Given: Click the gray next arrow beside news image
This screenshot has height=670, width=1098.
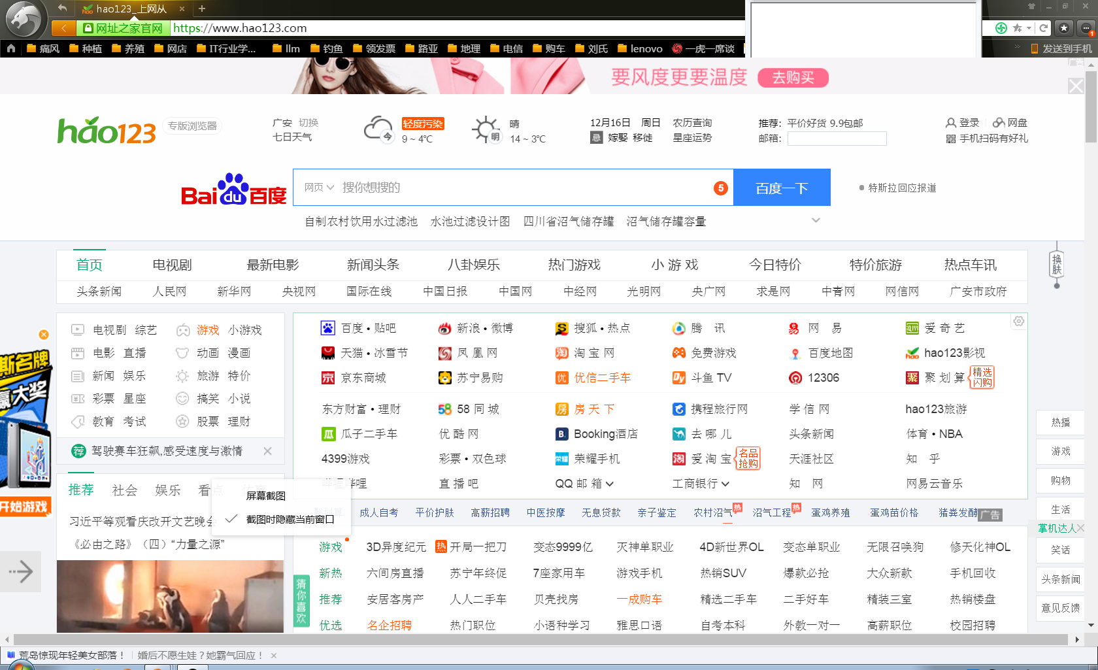Looking at the screenshot, I should point(21,572).
